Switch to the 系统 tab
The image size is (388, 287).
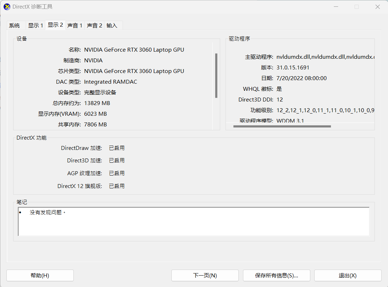click(15, 26)
